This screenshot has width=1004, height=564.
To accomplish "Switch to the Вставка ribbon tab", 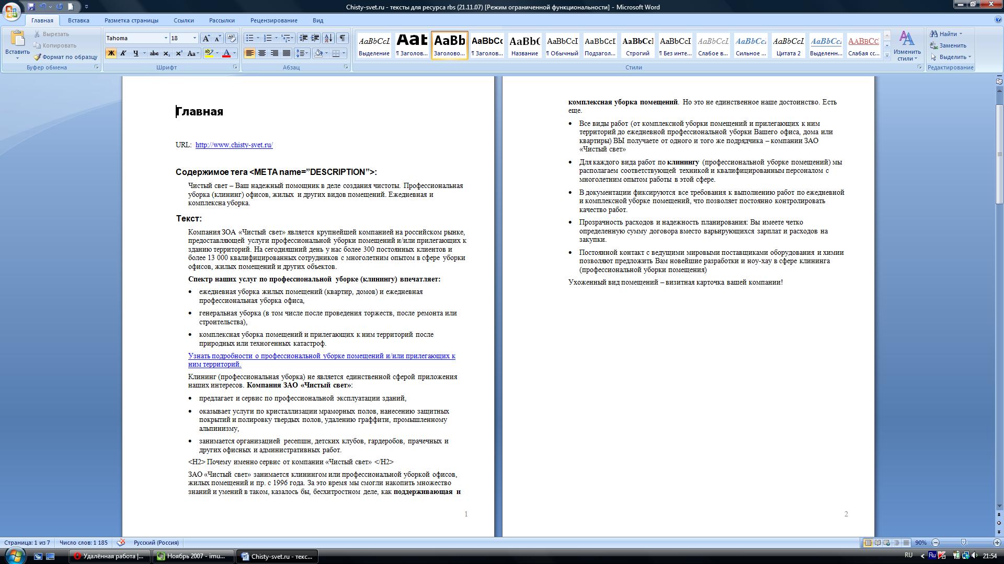I will click(x=78, y=20).
